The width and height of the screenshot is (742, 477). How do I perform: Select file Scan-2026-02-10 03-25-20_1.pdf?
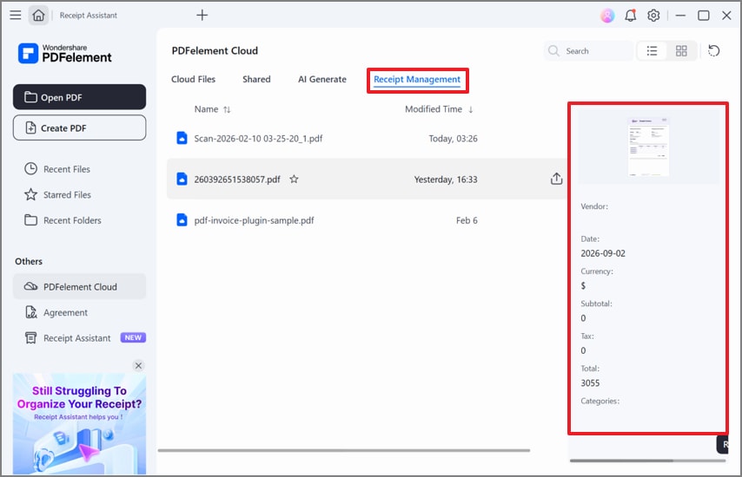(258, 139)
